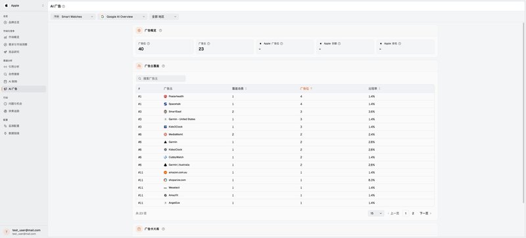This screenshot has width=526, height=238.
Task: Open 数据链接 in the sidebar
Action: coord(24,133)
